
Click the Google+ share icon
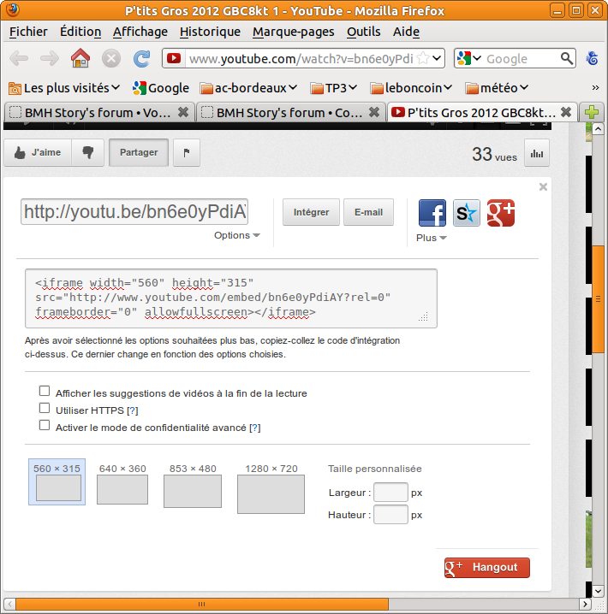tap(500, 213)
